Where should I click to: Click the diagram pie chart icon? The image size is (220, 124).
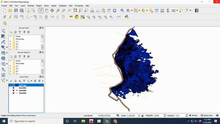click(x=77, y=17)
